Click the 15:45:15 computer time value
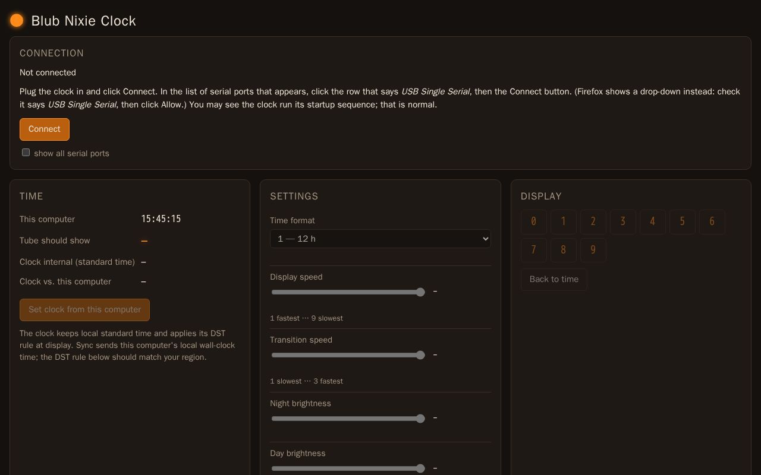The image size is (761, 475). pyautogui.click(x=161, y=219)
